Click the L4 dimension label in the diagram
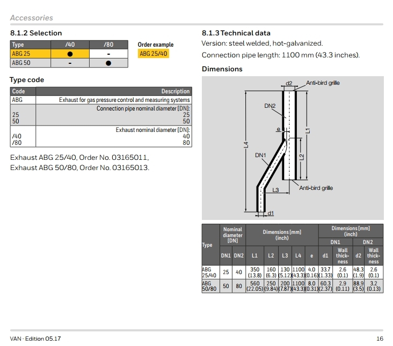Image resolution: width=393 pixels, height=346 pixels. click(x=245, y=145)
